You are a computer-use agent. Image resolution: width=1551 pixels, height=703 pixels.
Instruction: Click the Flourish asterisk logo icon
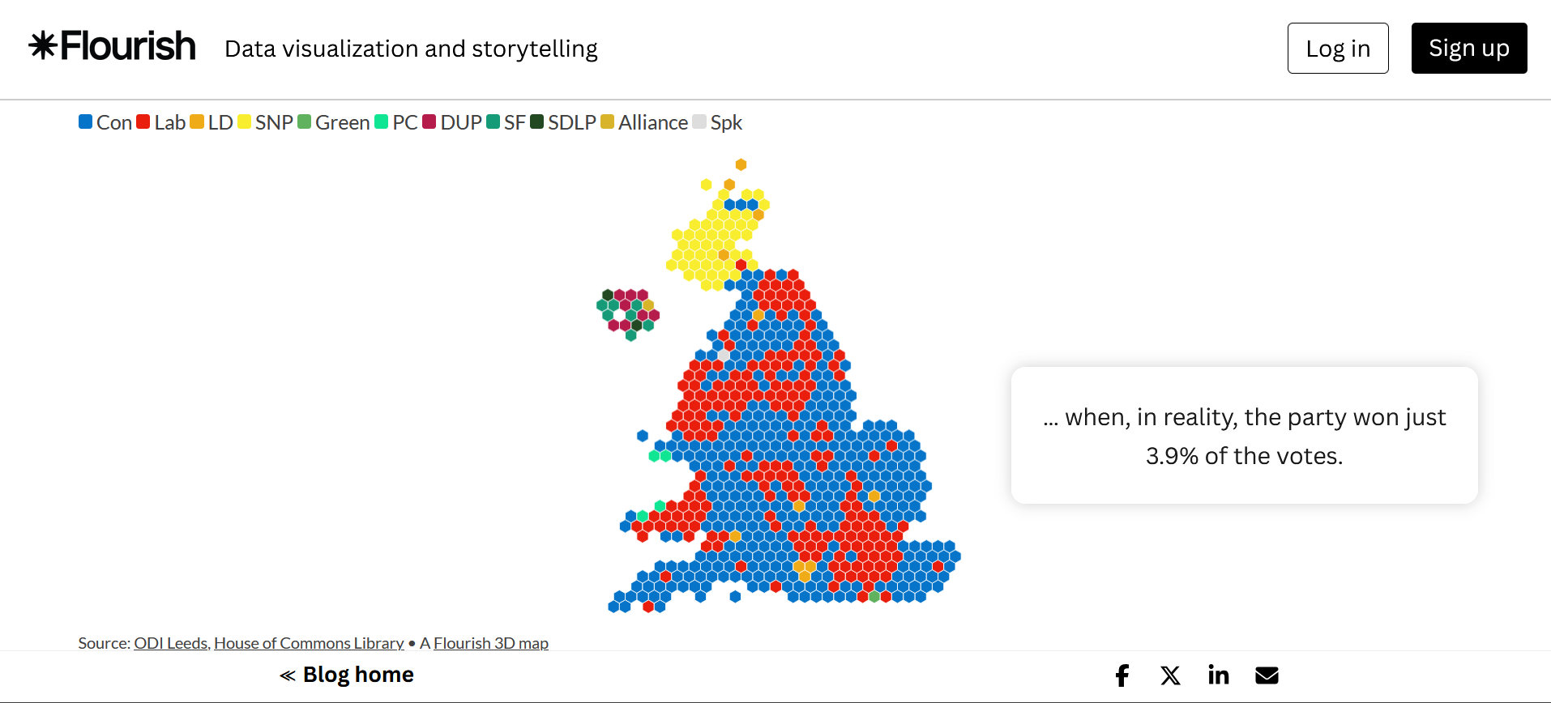pos(43,46)
